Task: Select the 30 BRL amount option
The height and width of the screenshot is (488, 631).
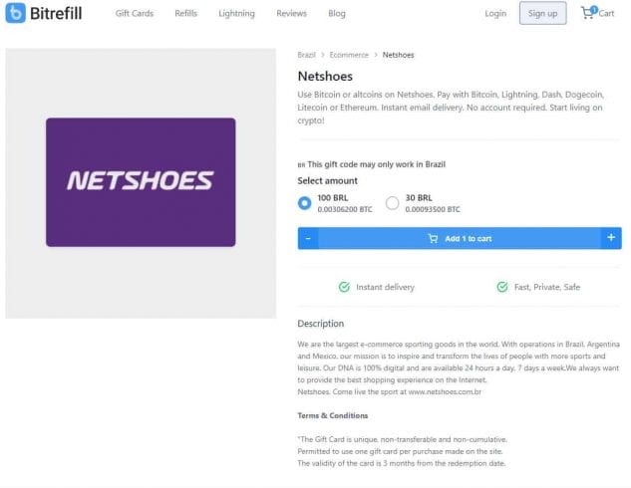Action: tap(393, 203)
